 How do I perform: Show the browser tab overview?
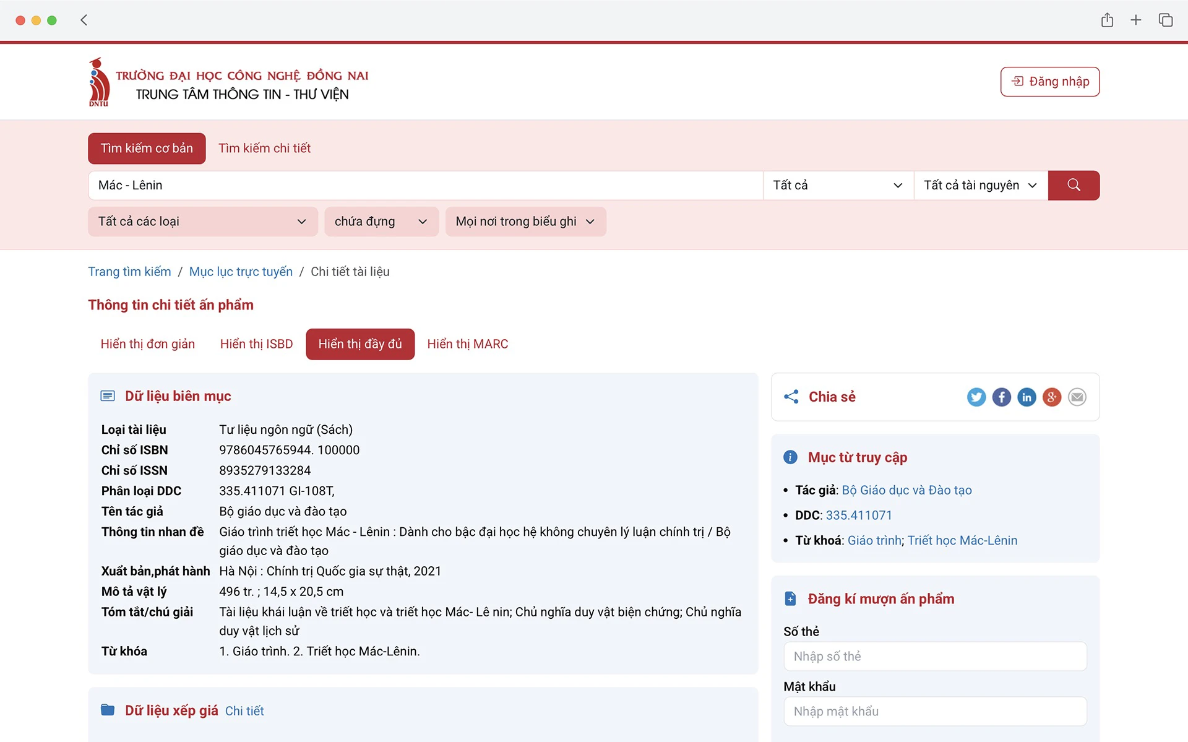point(1166,20)
